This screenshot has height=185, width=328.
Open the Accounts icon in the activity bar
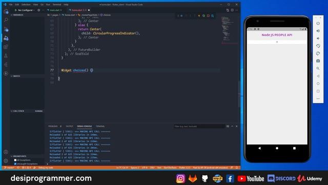tap(6, 152)
